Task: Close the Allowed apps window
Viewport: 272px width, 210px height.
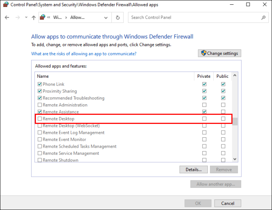Action: (x=265, y=4)
